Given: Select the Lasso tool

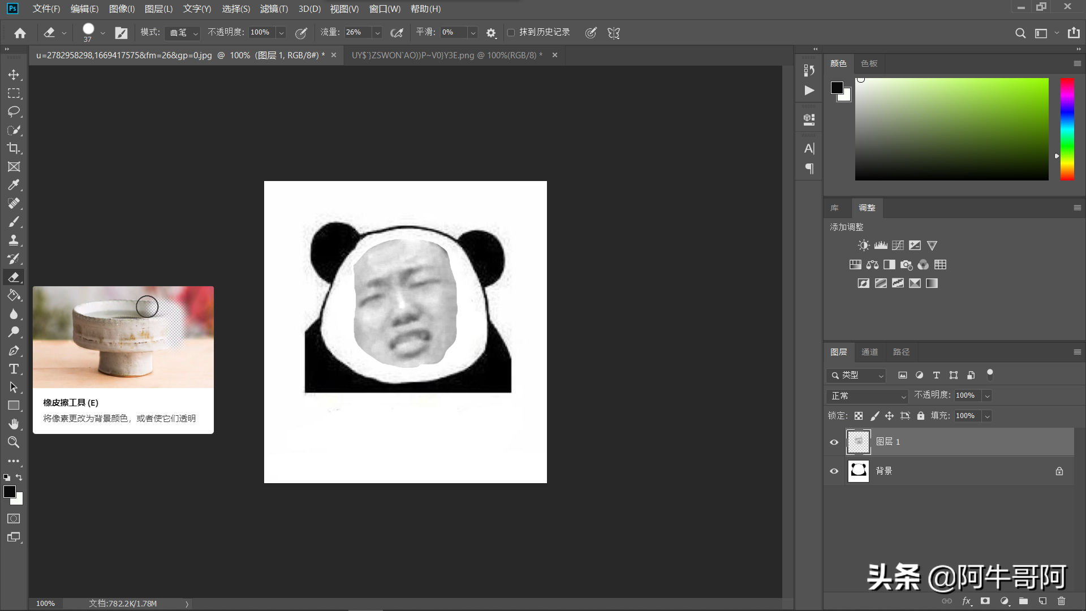Looking at the screenshot, I should (x=14, y=111).
